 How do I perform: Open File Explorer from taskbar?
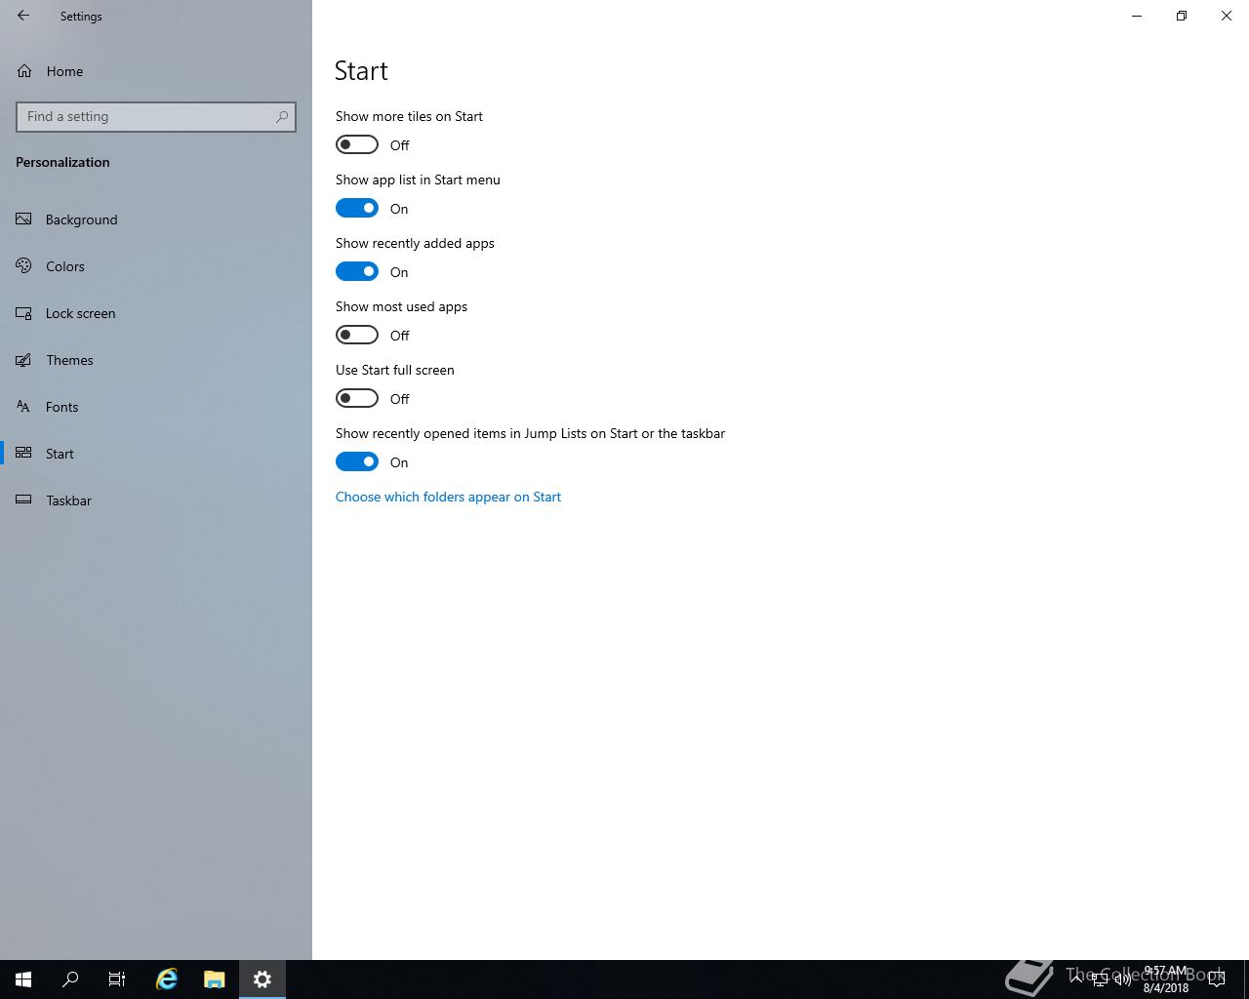pos(215,979)
